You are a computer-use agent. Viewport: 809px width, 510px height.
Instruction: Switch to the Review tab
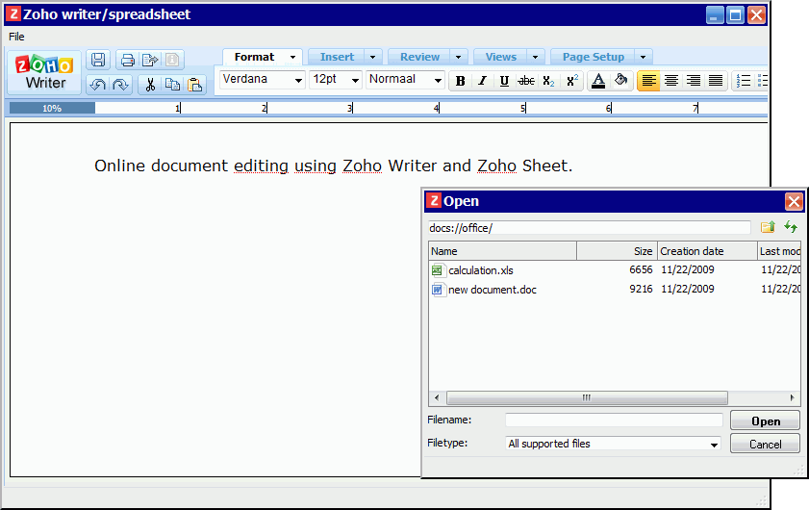(x=420, y=57)
